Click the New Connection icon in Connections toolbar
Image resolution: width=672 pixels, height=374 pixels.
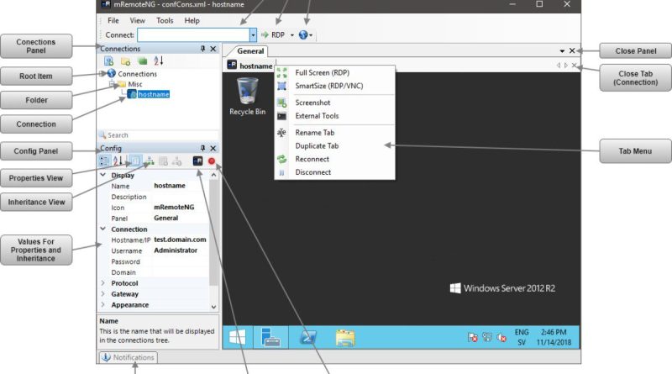pyautogui.click(x=109, y=61)
